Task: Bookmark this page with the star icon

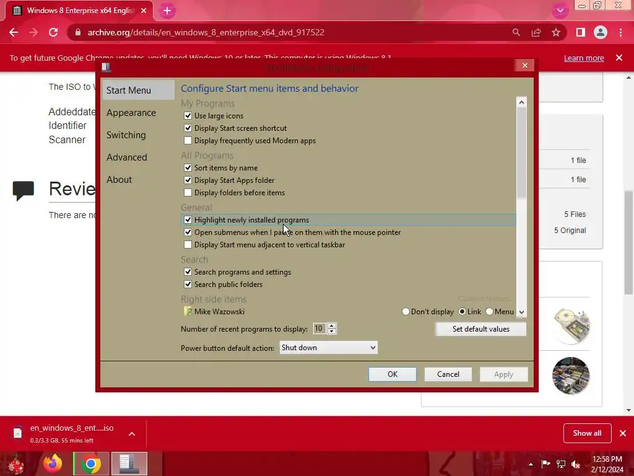Action: [556, 32]
